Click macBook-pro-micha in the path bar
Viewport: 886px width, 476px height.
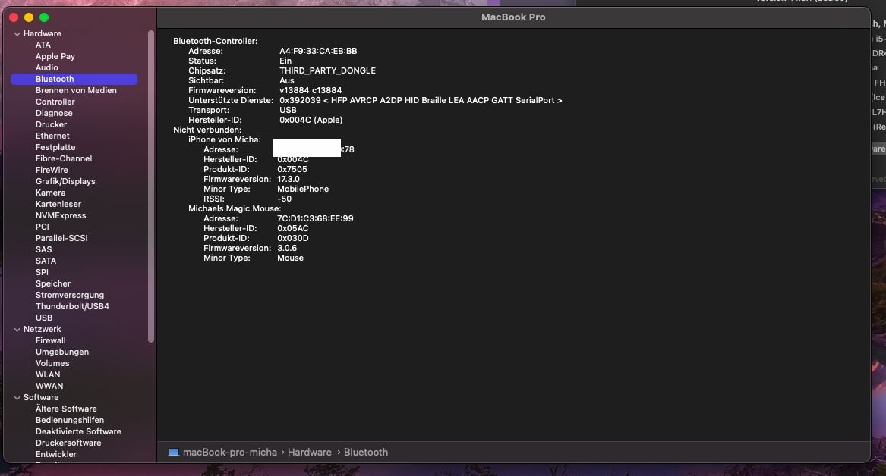pyautogui.click(x=230, y=453)
